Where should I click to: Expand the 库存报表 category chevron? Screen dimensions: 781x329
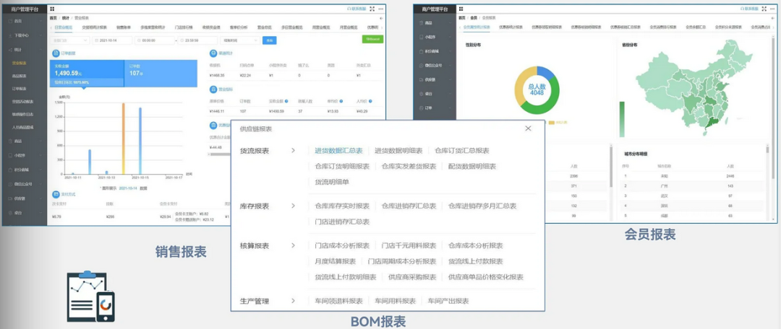[293, 206]
